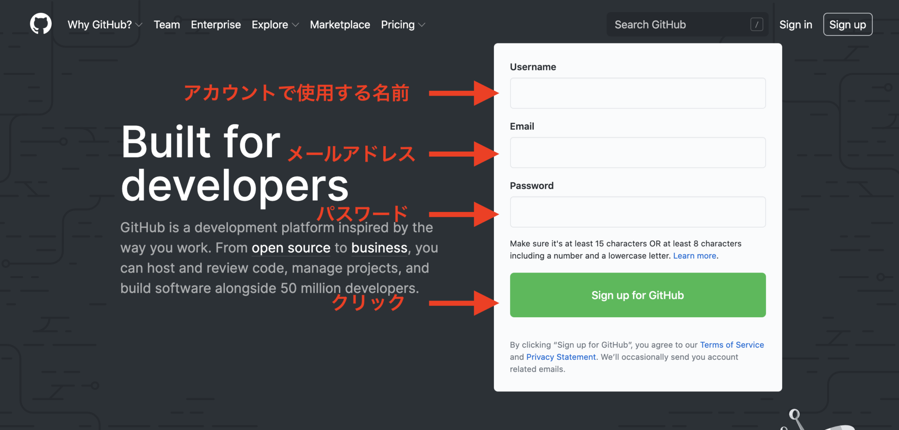Open the Terms of Service link
This screenshot has height=430, width=899.
(732, 345)
